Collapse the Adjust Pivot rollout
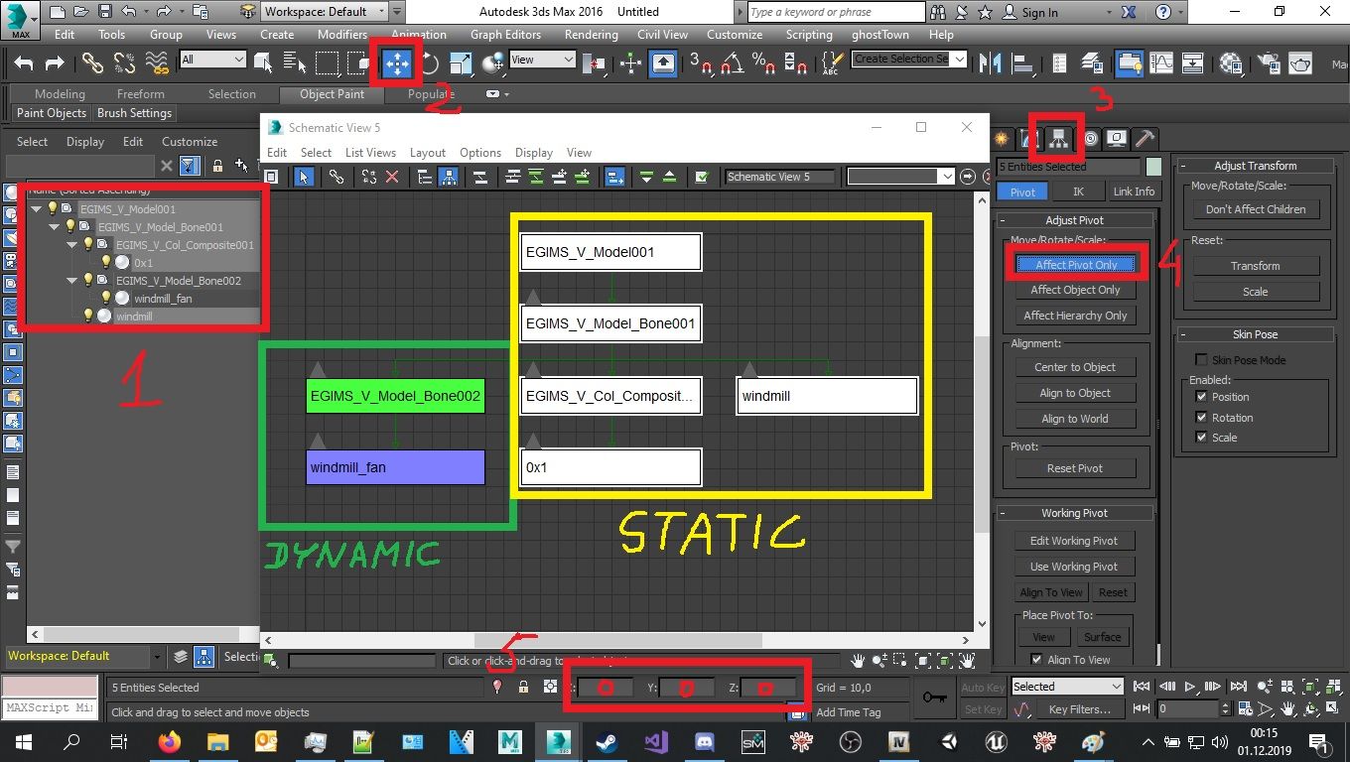 1075,220
